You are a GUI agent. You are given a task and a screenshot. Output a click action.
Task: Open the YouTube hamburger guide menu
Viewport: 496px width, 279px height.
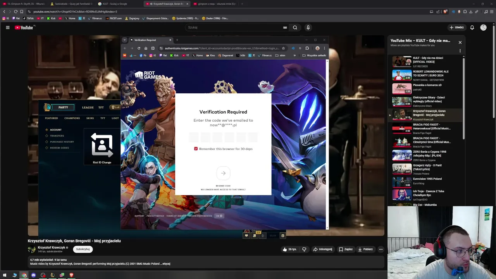point(7,28)
